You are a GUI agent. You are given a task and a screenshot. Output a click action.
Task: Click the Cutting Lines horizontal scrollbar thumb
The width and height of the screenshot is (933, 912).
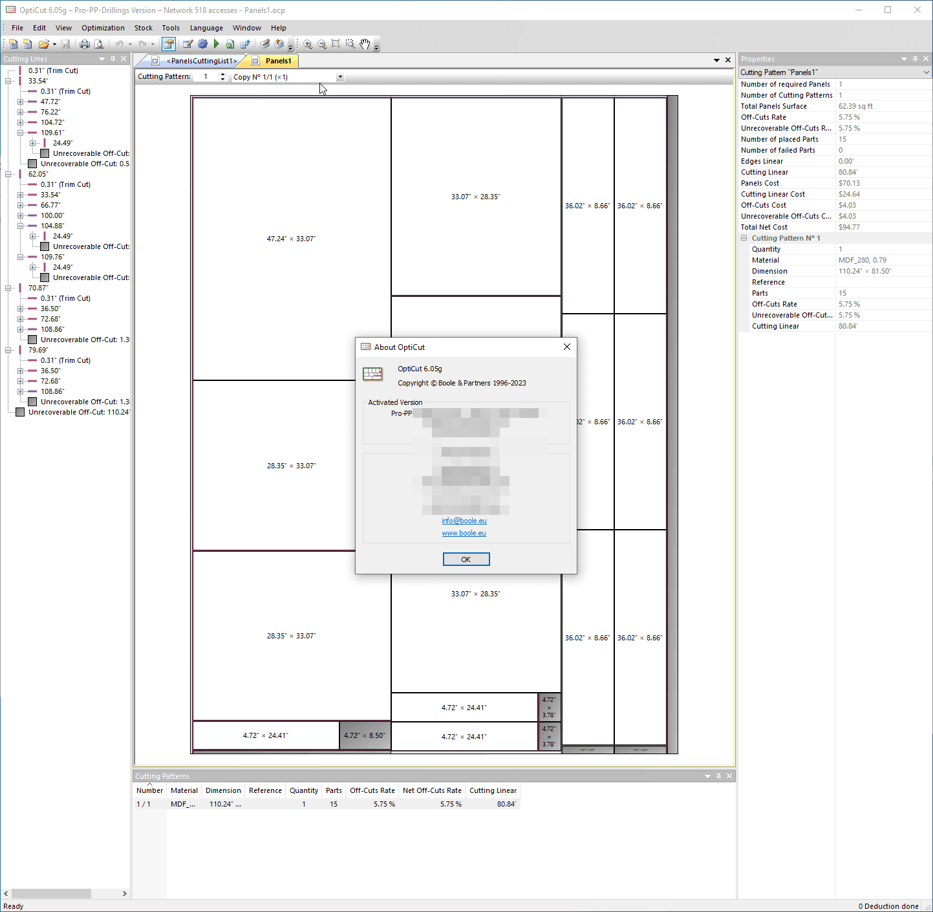click(x=51, y=893)
